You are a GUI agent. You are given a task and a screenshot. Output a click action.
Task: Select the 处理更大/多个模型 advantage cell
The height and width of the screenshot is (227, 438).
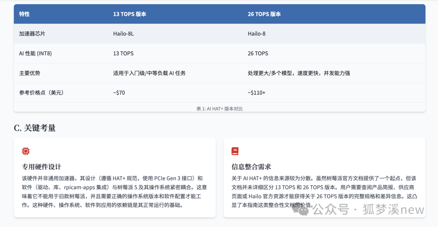point(298,73)
